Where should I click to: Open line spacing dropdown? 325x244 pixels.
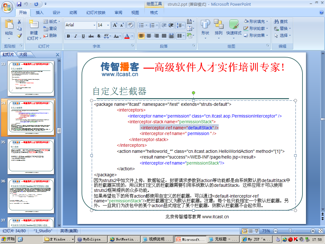click(180, 25)
